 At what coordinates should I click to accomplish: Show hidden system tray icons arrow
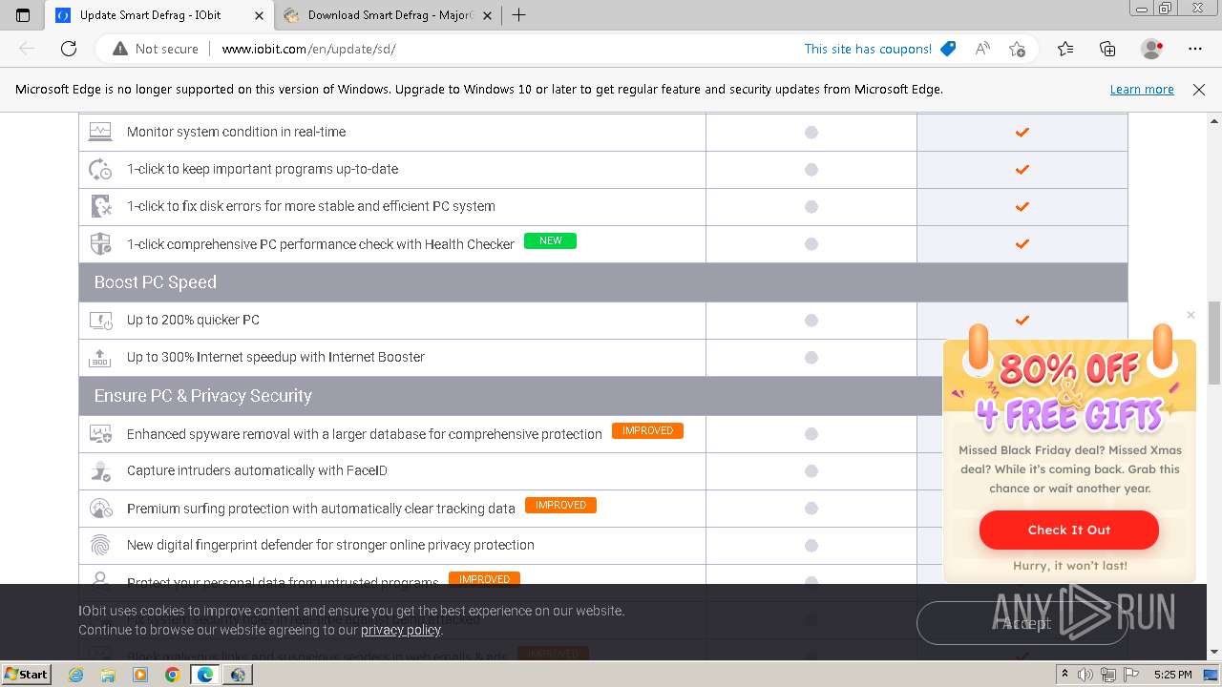point(1065,675)
